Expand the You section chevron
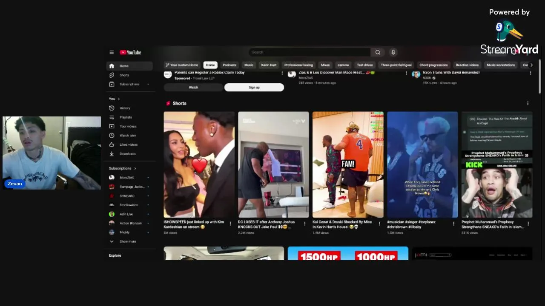This screenshot has height=306, width=545. click(x=118, y=99)
